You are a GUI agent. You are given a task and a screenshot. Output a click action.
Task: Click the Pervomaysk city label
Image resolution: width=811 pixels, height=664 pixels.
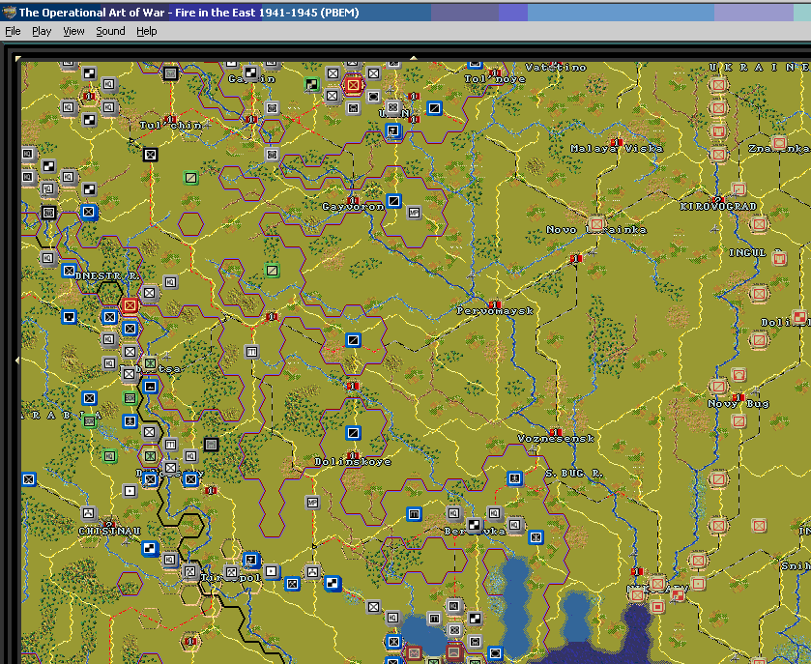click(x=495, y=311)
